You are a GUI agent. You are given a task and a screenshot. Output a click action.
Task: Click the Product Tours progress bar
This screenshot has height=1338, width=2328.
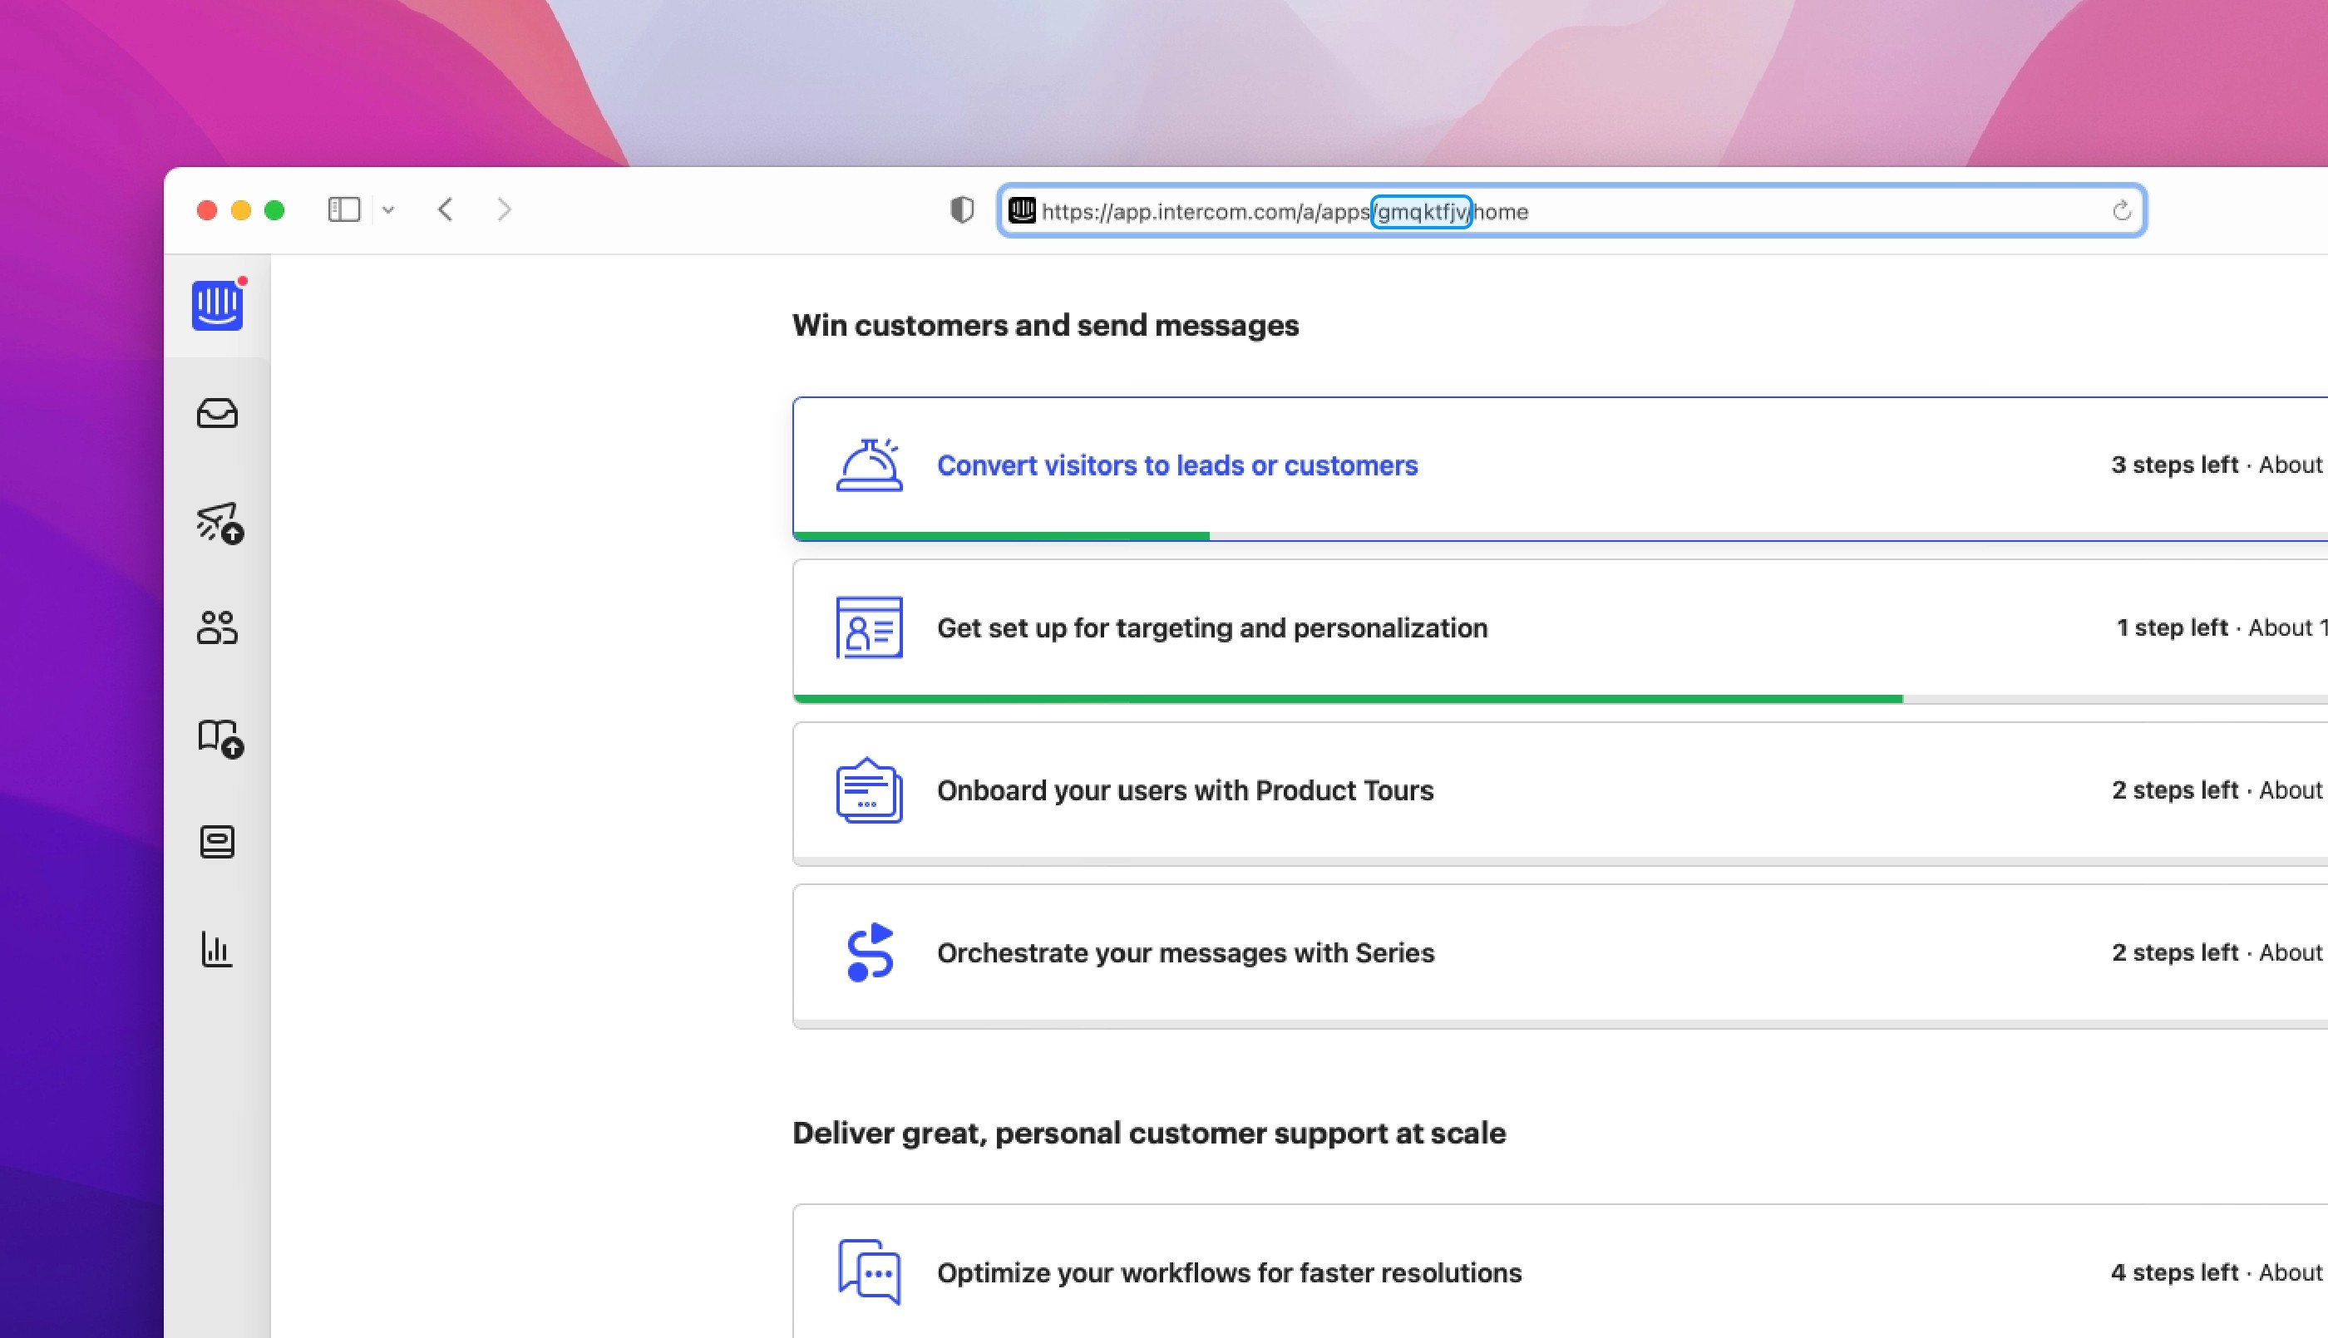pyautogui.click(x=1561, y=861)
